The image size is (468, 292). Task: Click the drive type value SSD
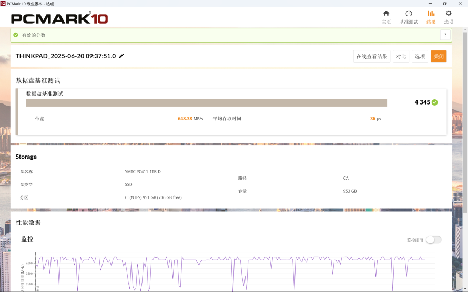[129, 185]
